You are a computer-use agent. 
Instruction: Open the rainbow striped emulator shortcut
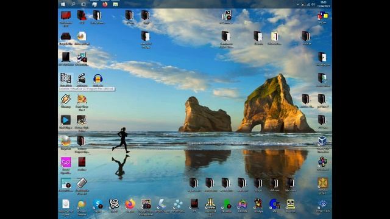coord(243,204)
